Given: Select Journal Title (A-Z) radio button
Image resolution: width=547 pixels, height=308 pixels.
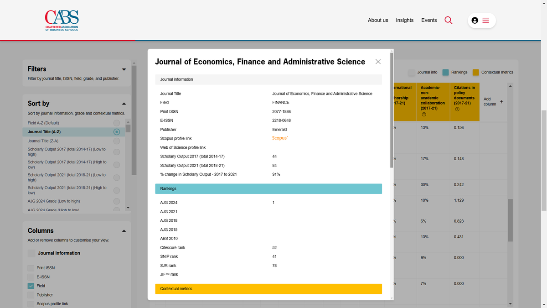Looking at the screenshot, I should pyautogui.click(x=117, y=132).
